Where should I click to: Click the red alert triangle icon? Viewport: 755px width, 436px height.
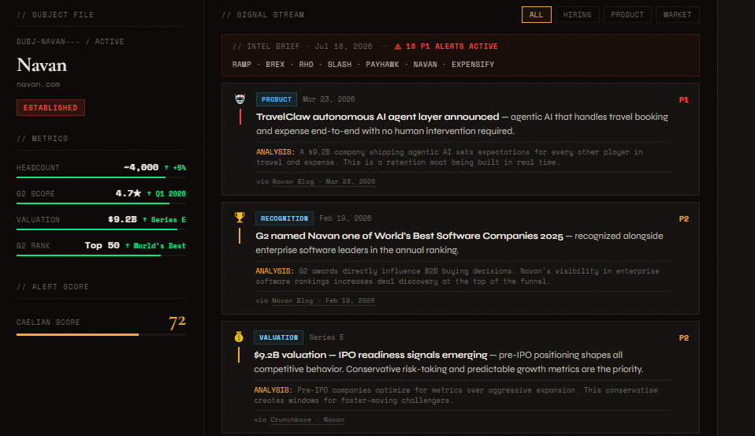(398, 47)
